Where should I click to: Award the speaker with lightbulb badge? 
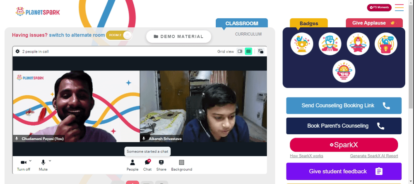pos(386,44)
